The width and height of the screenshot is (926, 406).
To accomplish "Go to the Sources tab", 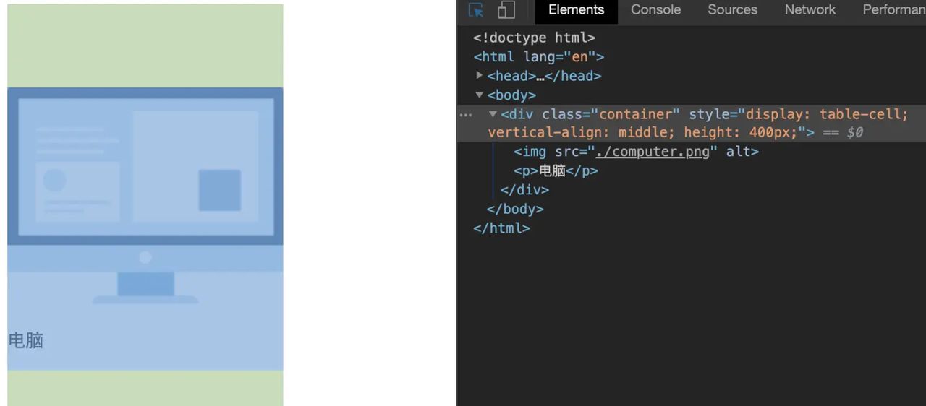I will tap(732, 10).
